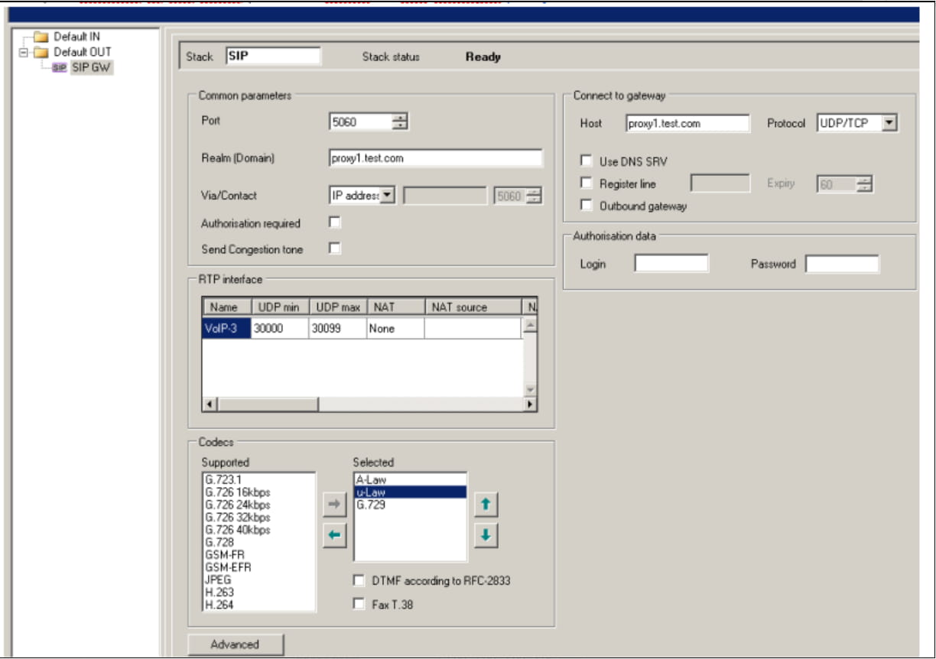Click right arrow of RTP horizontal scrollbar
936x659 pixels.
tap(530, 404)
